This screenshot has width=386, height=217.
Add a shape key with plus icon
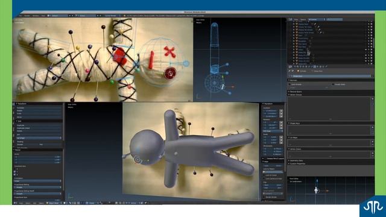[x=373, y=127]
